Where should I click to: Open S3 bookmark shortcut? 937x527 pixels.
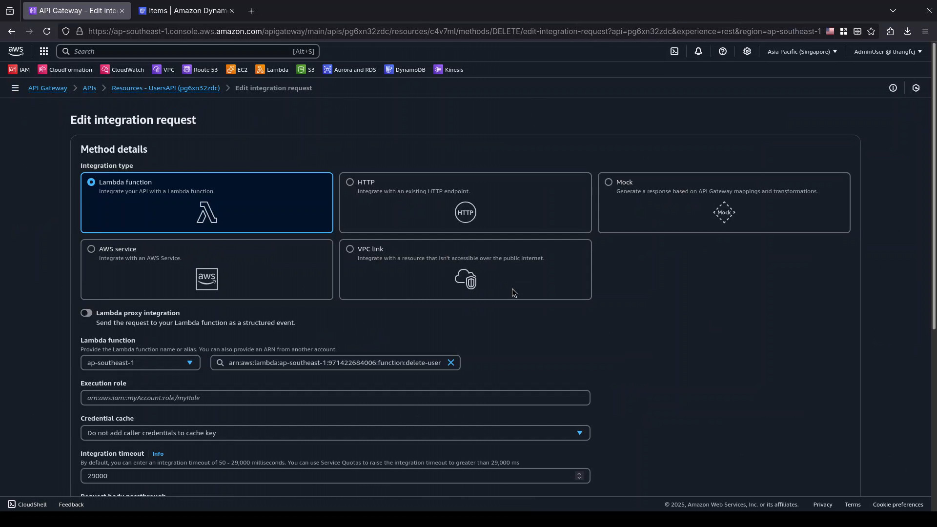point(306,70)
